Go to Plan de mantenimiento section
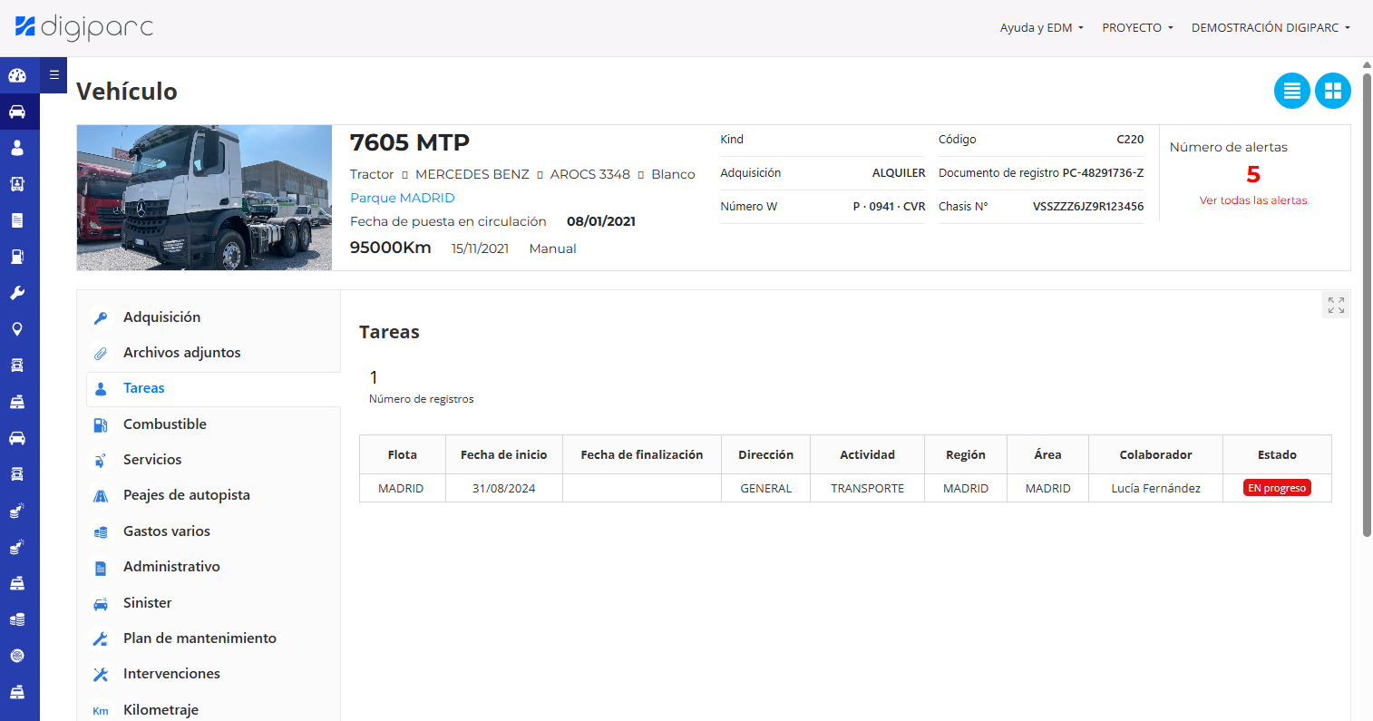 click(x=200, y=638)
